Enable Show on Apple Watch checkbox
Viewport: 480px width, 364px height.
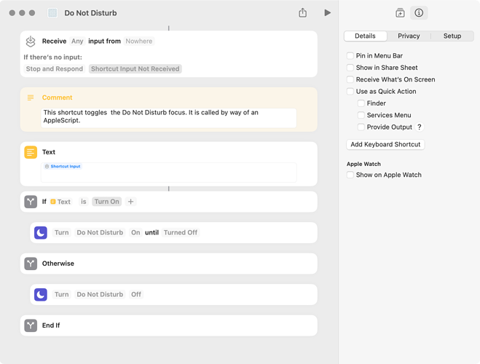click(350, 175)
